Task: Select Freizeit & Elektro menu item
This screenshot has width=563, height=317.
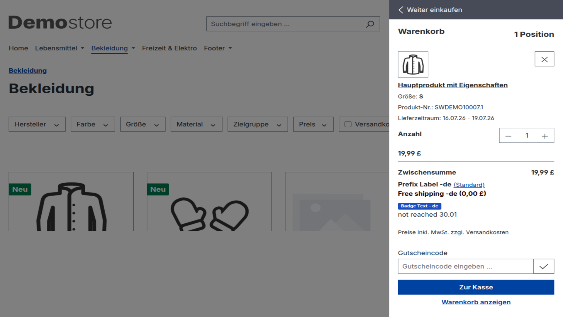Action: click(x=169, y=48)
